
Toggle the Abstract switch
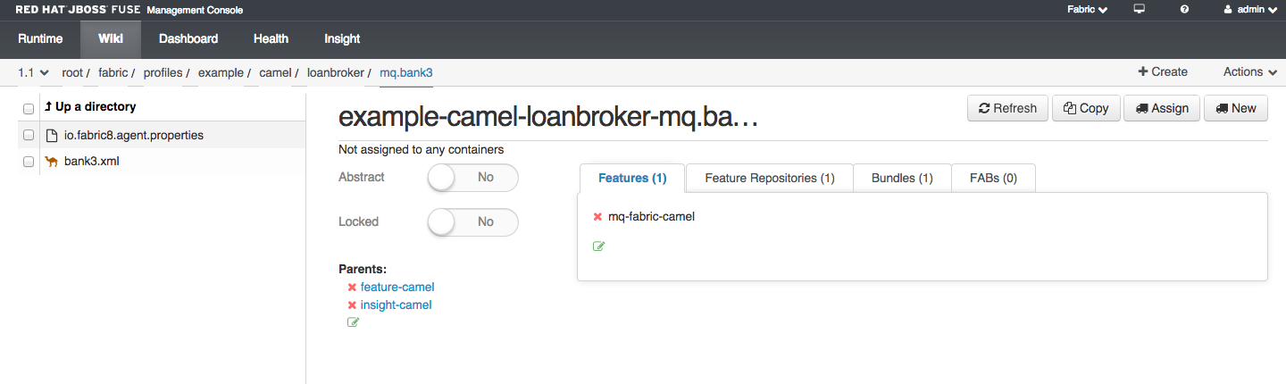pos(473,178)
